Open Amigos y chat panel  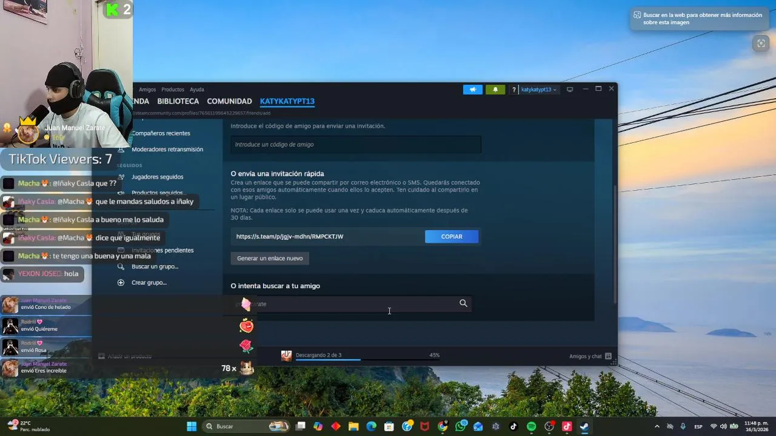(x=586, y=356)
